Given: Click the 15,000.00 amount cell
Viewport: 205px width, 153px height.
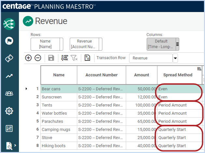Looking at the screenshot, I should pyautogui.click(x=141, y=130).
